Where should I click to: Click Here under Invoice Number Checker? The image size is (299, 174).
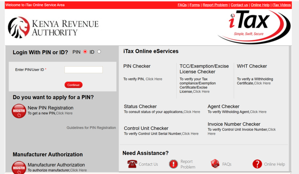[272, 129]
